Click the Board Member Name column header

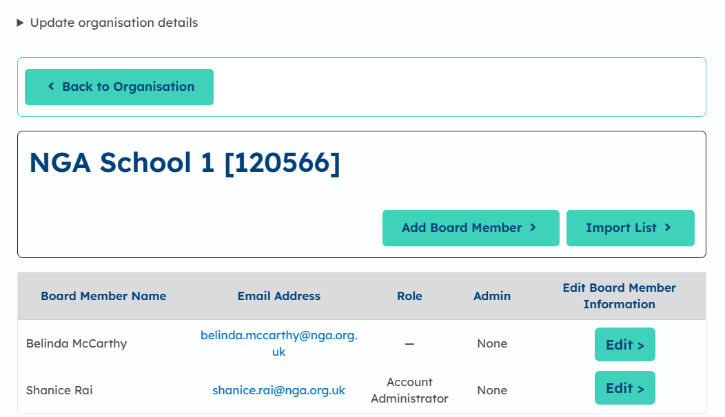coord(103,296)
